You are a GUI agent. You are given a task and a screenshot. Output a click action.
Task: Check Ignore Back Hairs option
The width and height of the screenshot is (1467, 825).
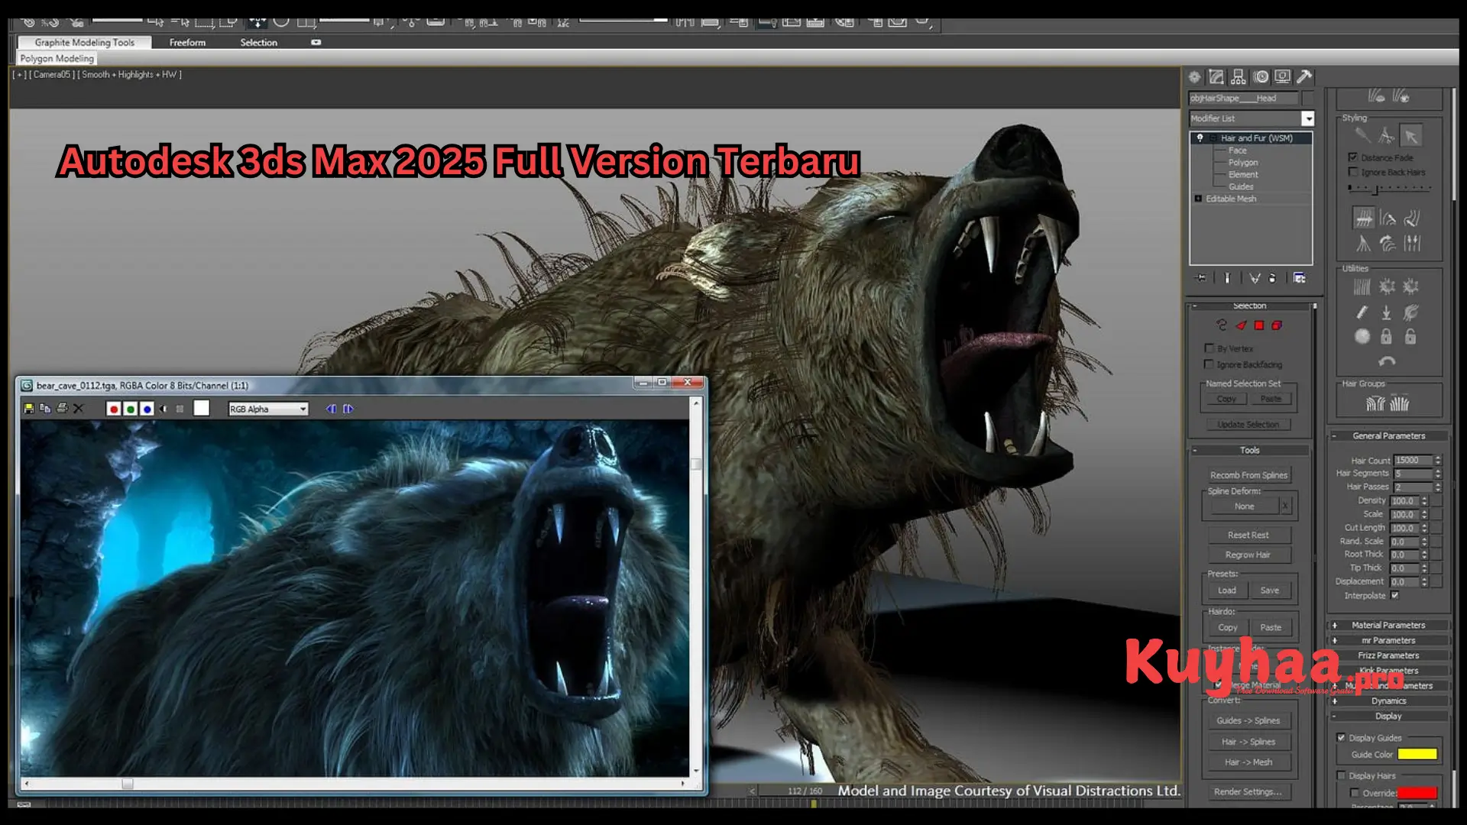1353,171
